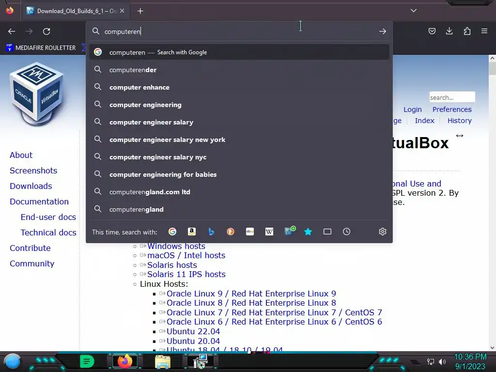This screenshot has width=496, height=372.
Task: Open the Contribute link
Action: tap(30, 248)
